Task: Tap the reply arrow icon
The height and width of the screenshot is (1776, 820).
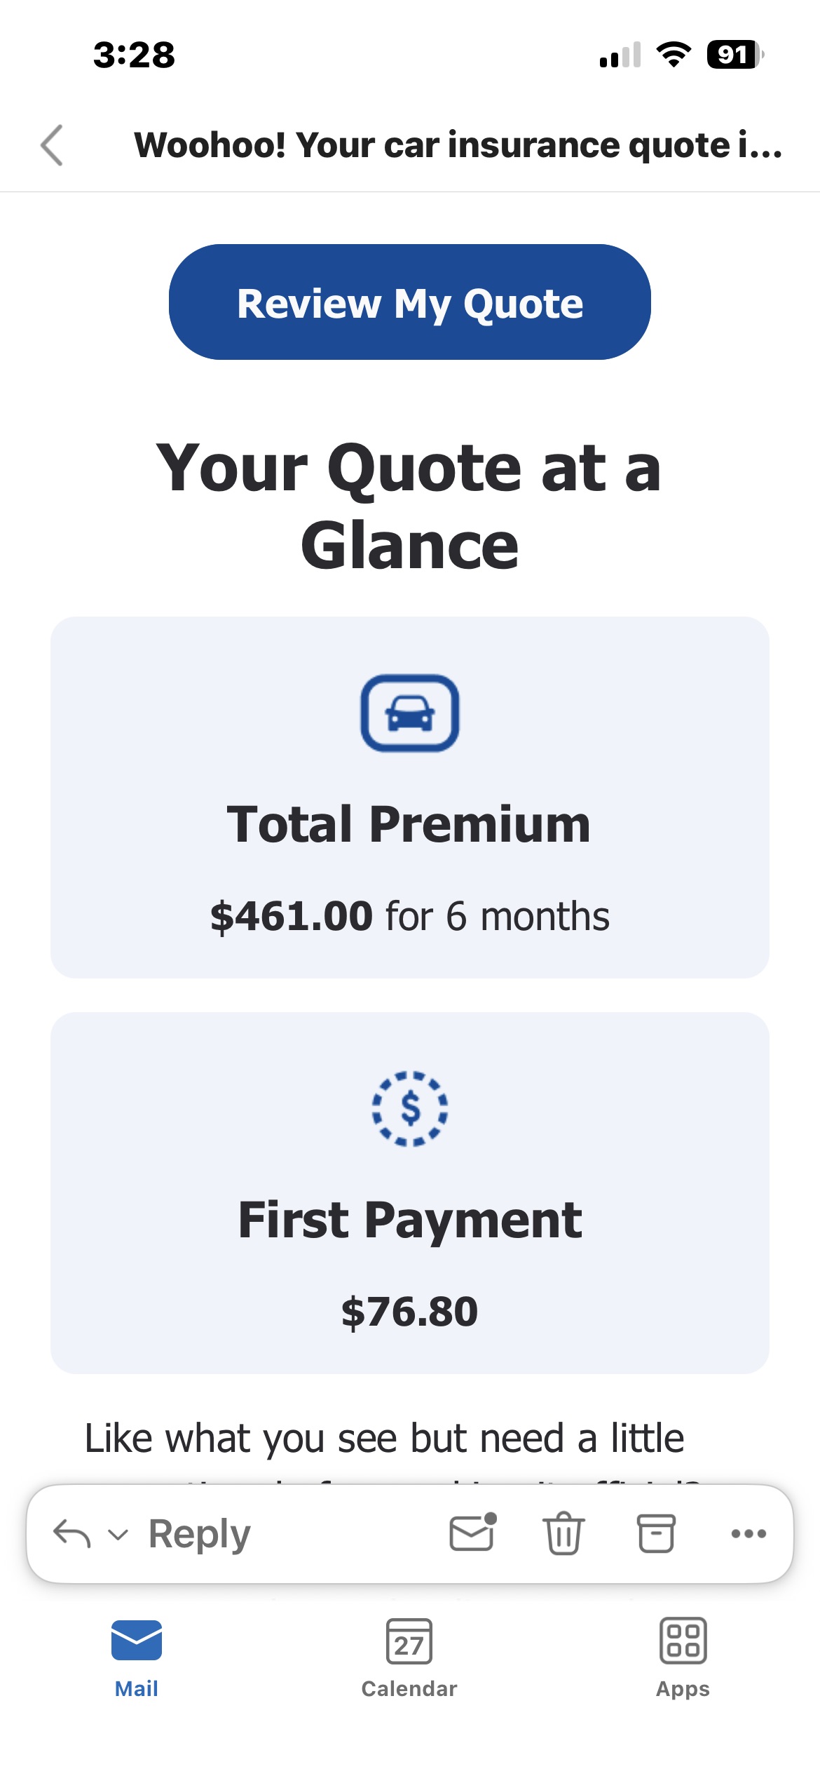Action: tap(71, 1533)
